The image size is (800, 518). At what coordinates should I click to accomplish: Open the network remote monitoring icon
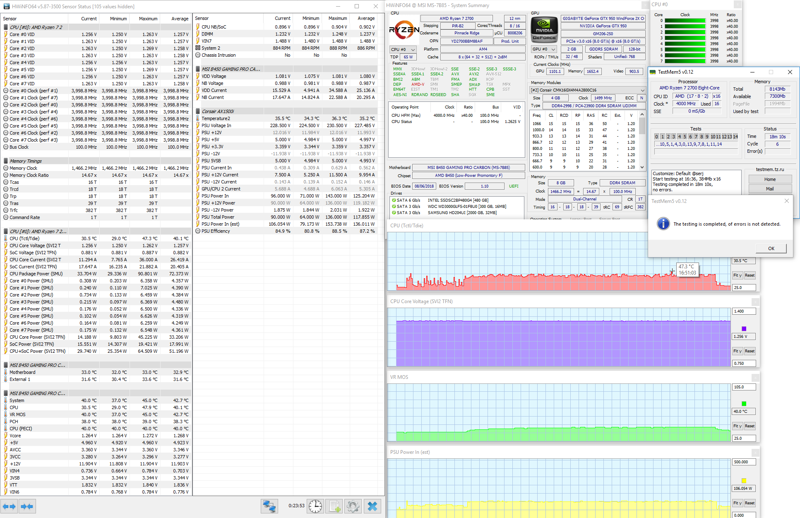point(269,506)
